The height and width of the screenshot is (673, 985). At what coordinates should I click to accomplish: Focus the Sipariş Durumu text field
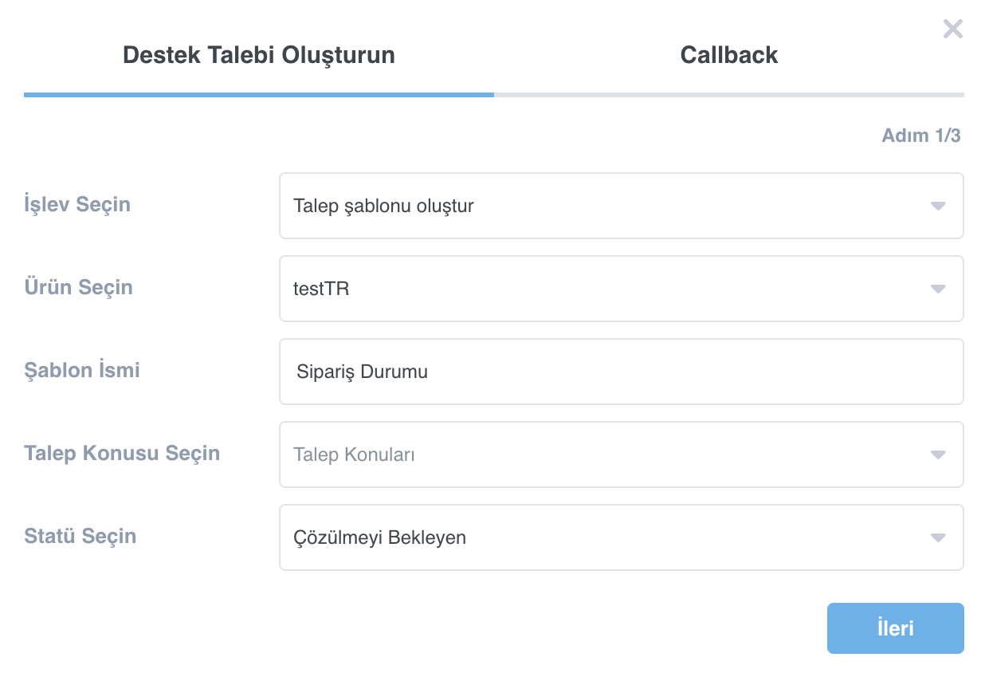(x=622, y=372)
